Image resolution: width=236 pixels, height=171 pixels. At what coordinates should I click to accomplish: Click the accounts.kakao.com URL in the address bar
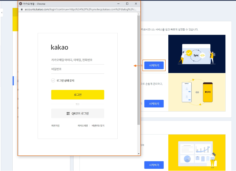[81, 9]
